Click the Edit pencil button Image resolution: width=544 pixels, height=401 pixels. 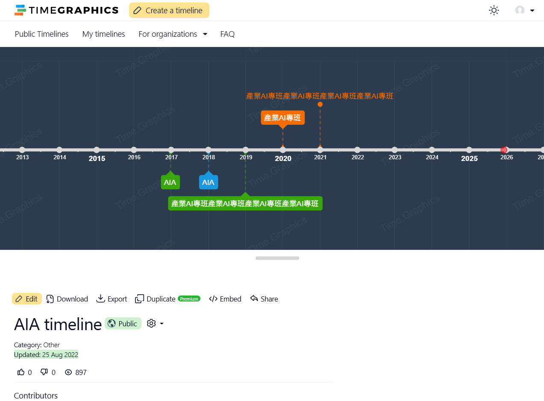[26, 299]
